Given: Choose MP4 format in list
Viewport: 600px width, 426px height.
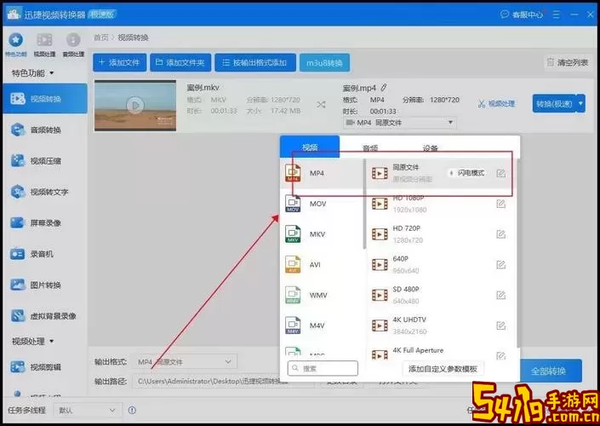Looking at the screenshot, I should 322,173.
